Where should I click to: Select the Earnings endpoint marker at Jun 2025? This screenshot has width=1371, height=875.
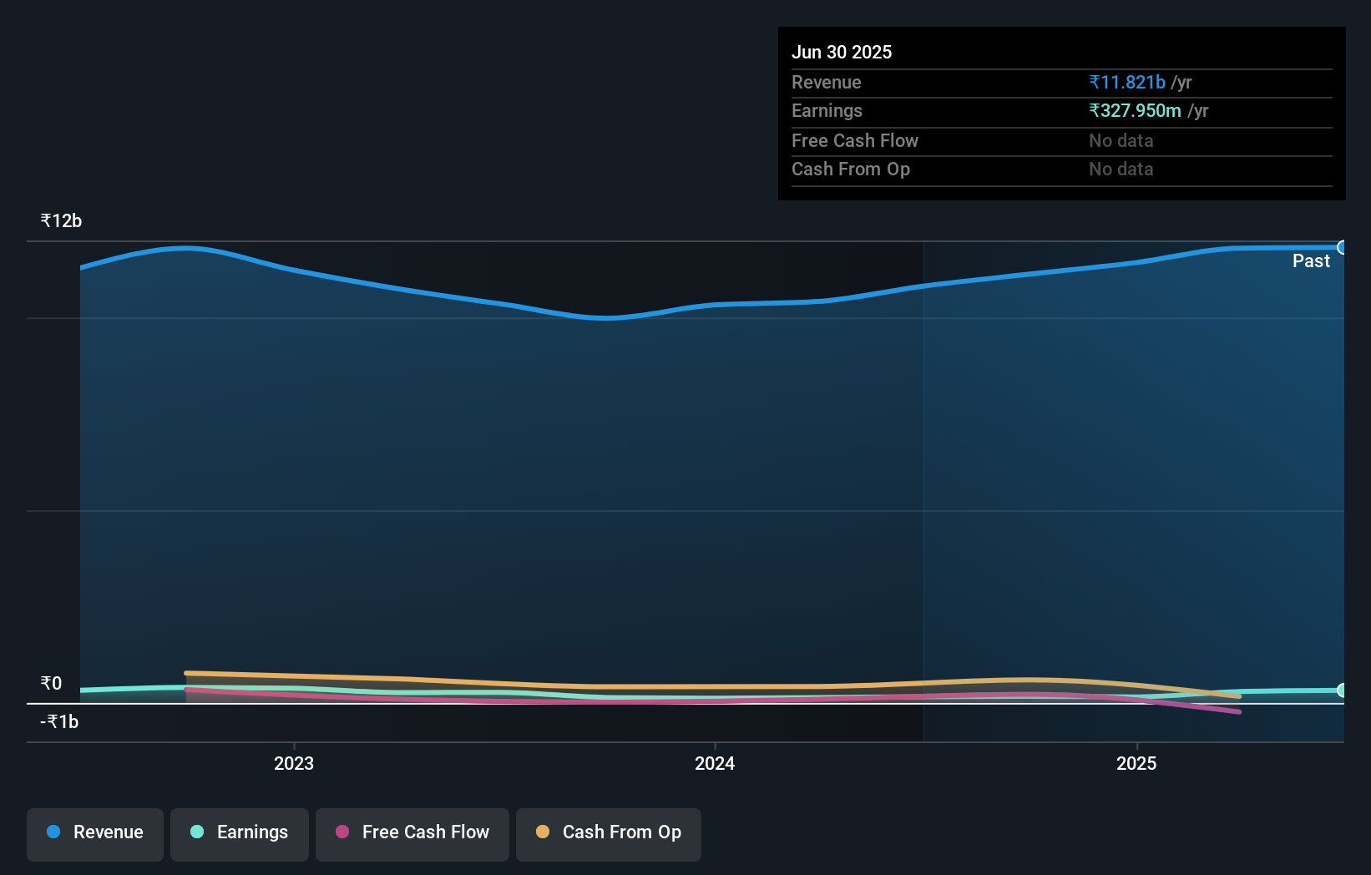click(1343, 690)
